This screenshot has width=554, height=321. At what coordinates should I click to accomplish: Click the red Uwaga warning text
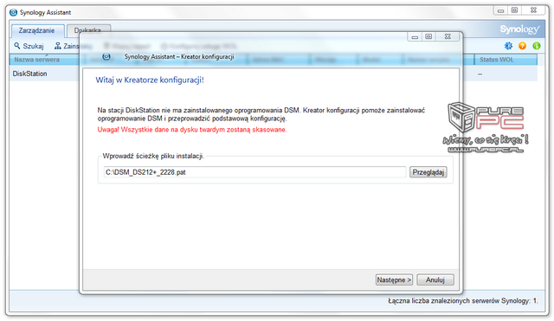click(x=192, y=130)
